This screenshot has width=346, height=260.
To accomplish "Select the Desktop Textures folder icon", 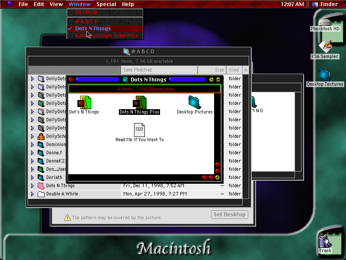I will (324, 75).
